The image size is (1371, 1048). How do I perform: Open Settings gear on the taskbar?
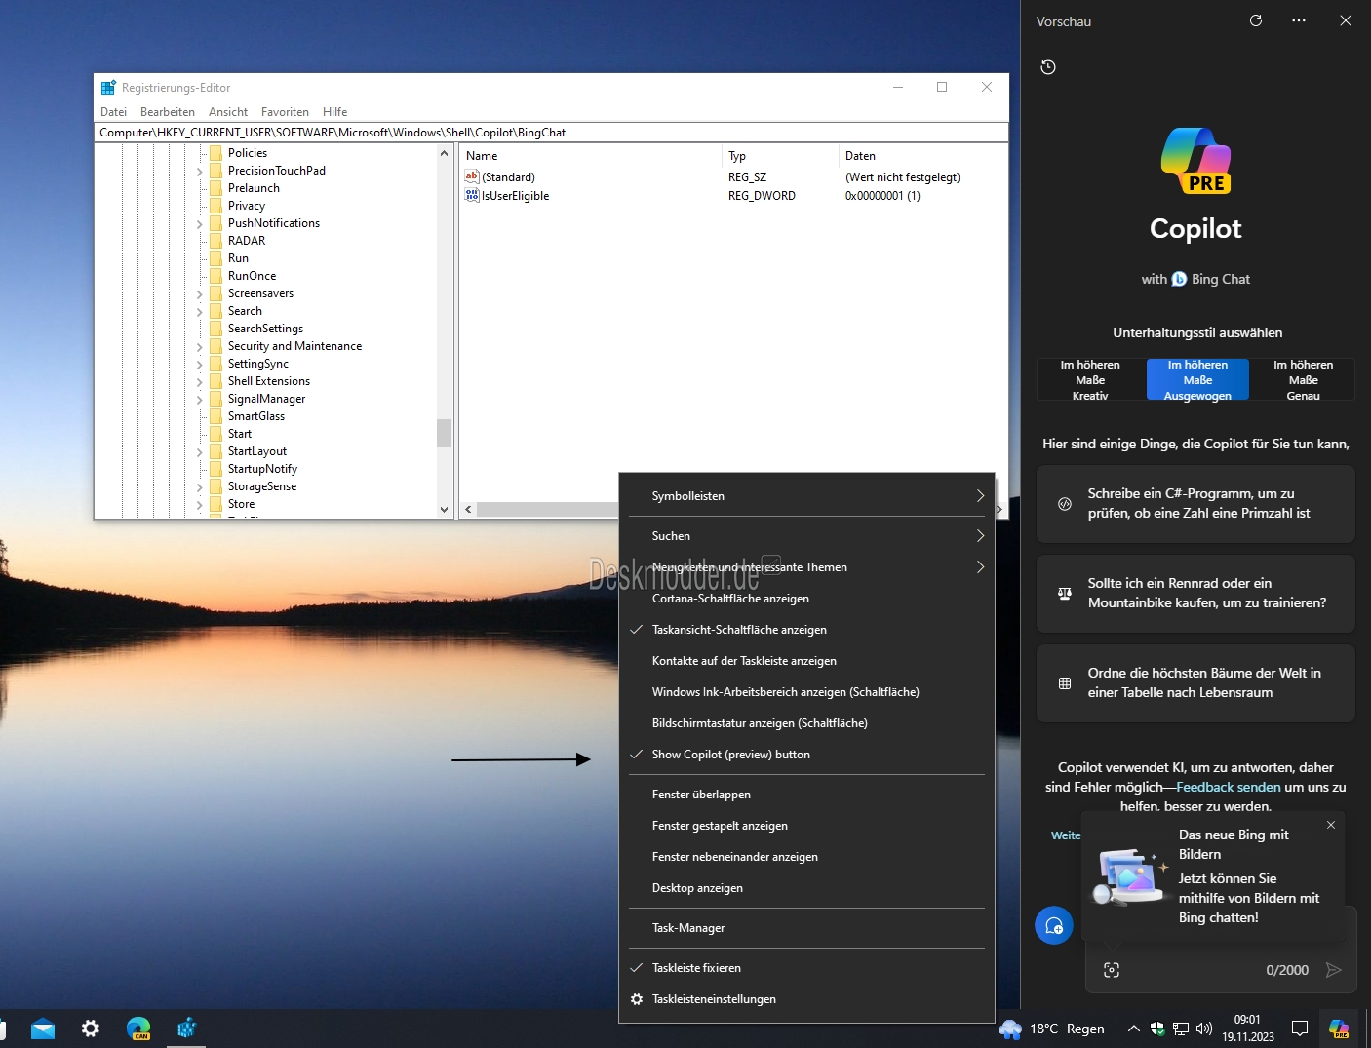[x=91, y=1029]
